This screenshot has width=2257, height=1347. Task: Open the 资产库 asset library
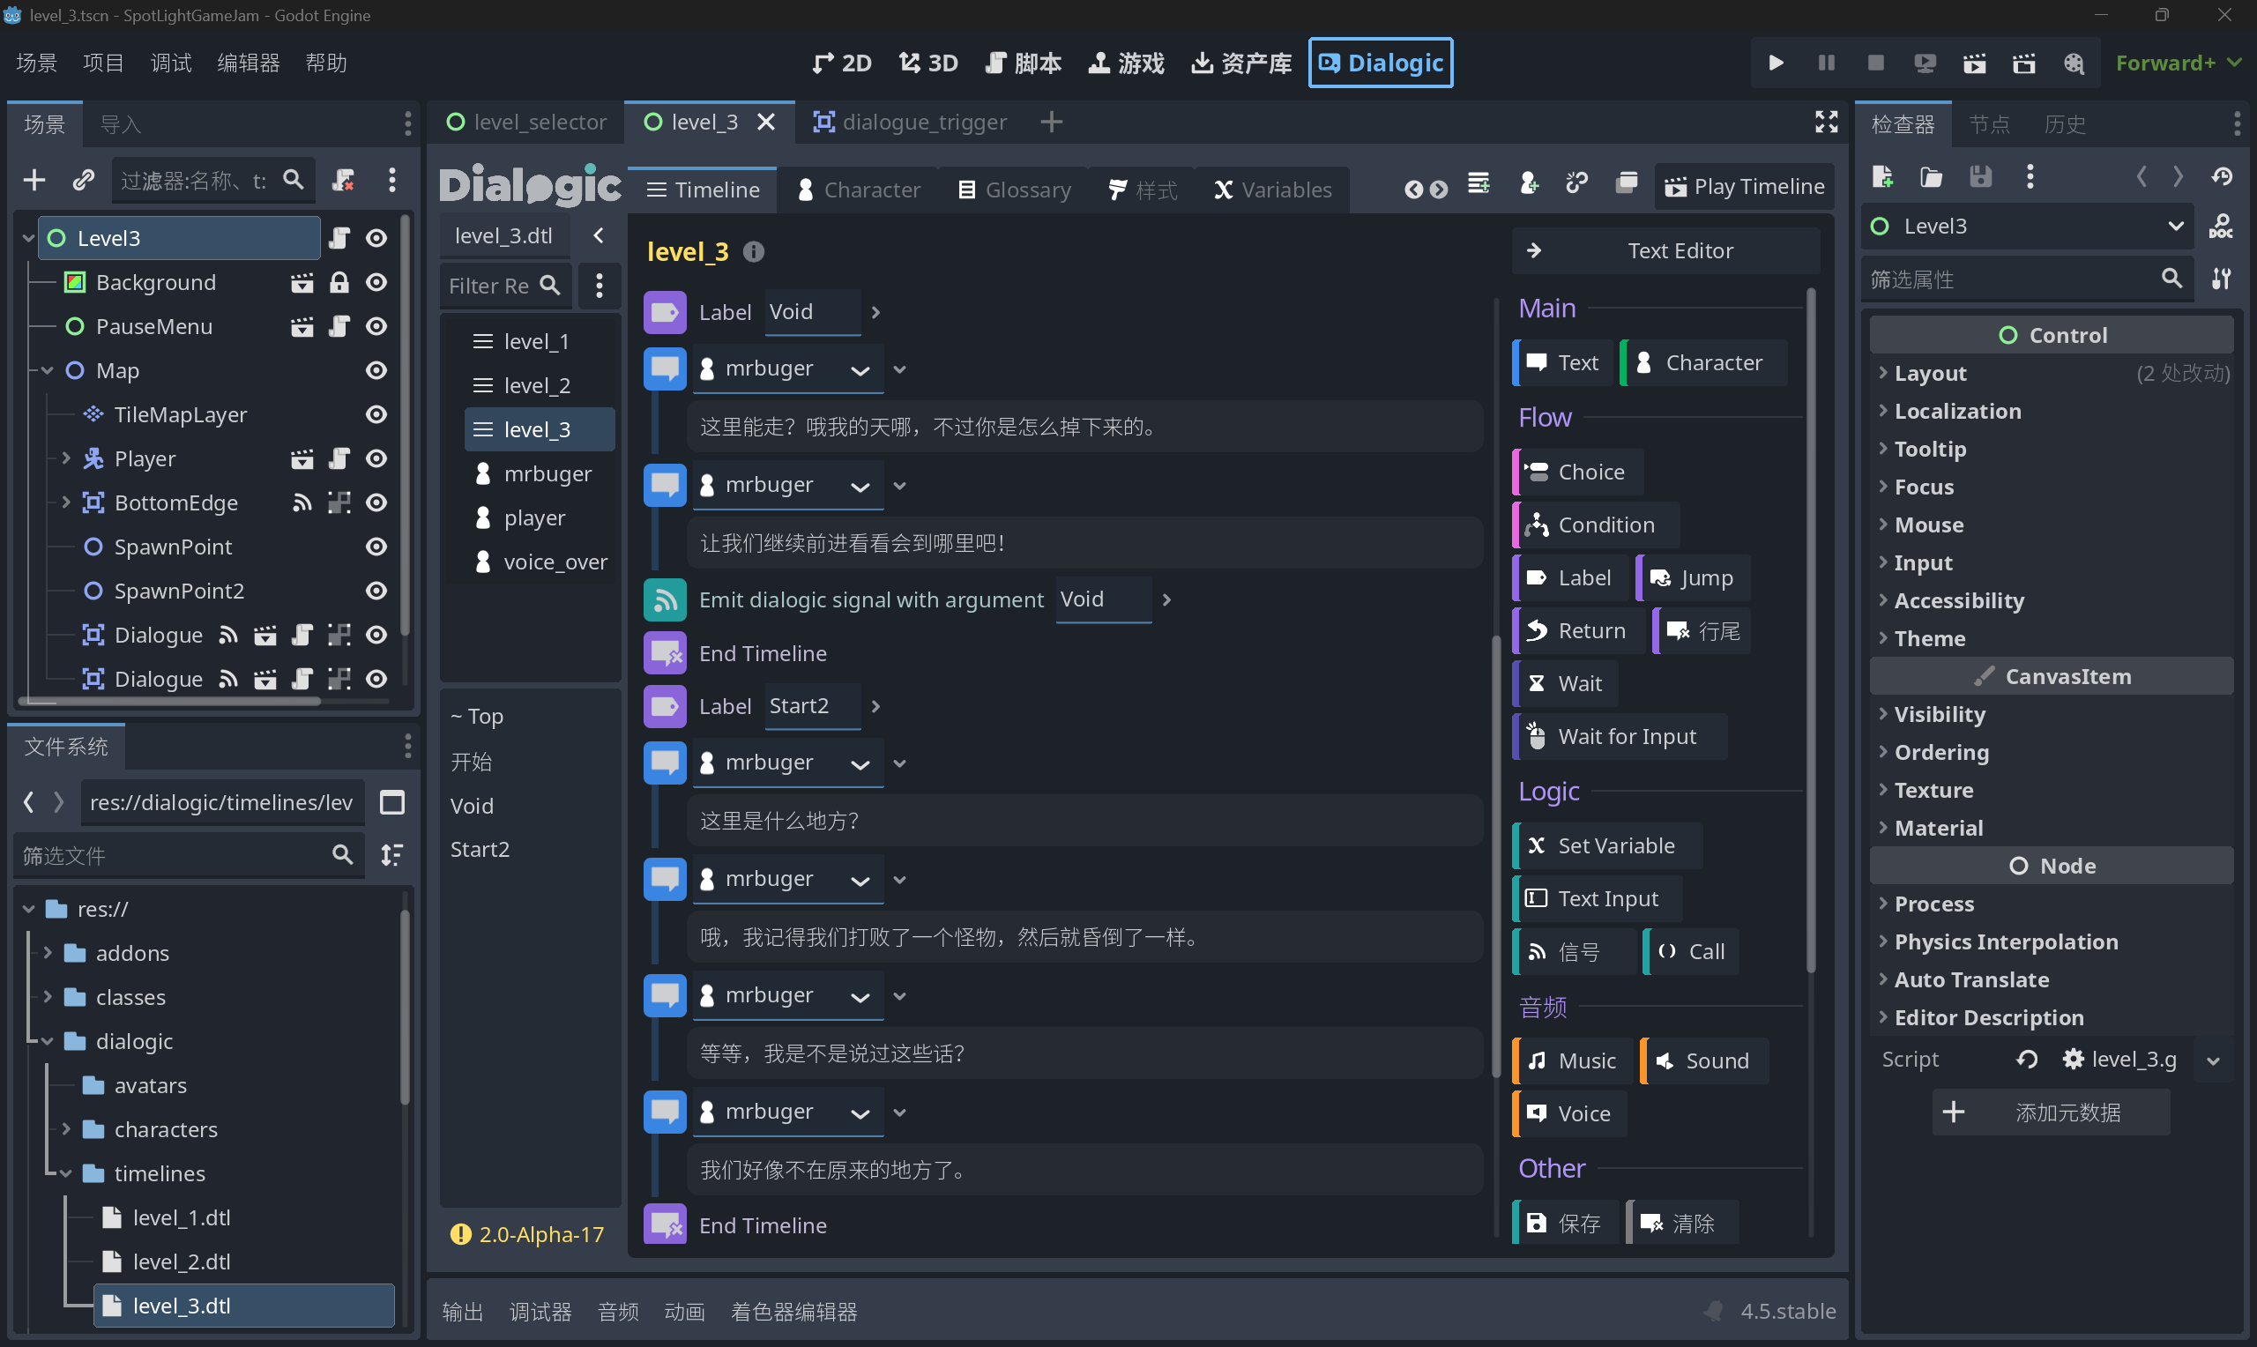tap(1240, 63)
